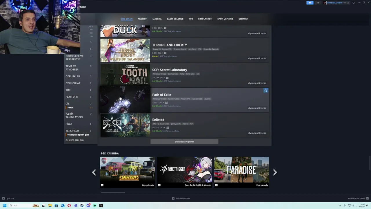Click Hack and Slash tag on Path of Exile

tap(197, 99)
